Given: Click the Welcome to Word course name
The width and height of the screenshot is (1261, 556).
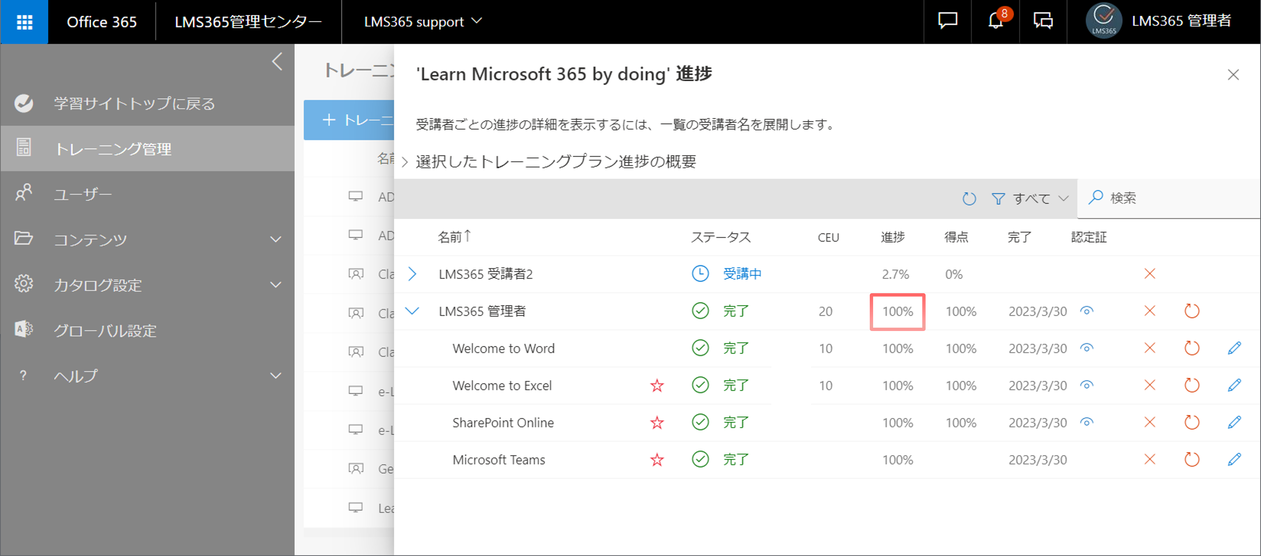Looking at the screenshot, I should tap(503, 348).
